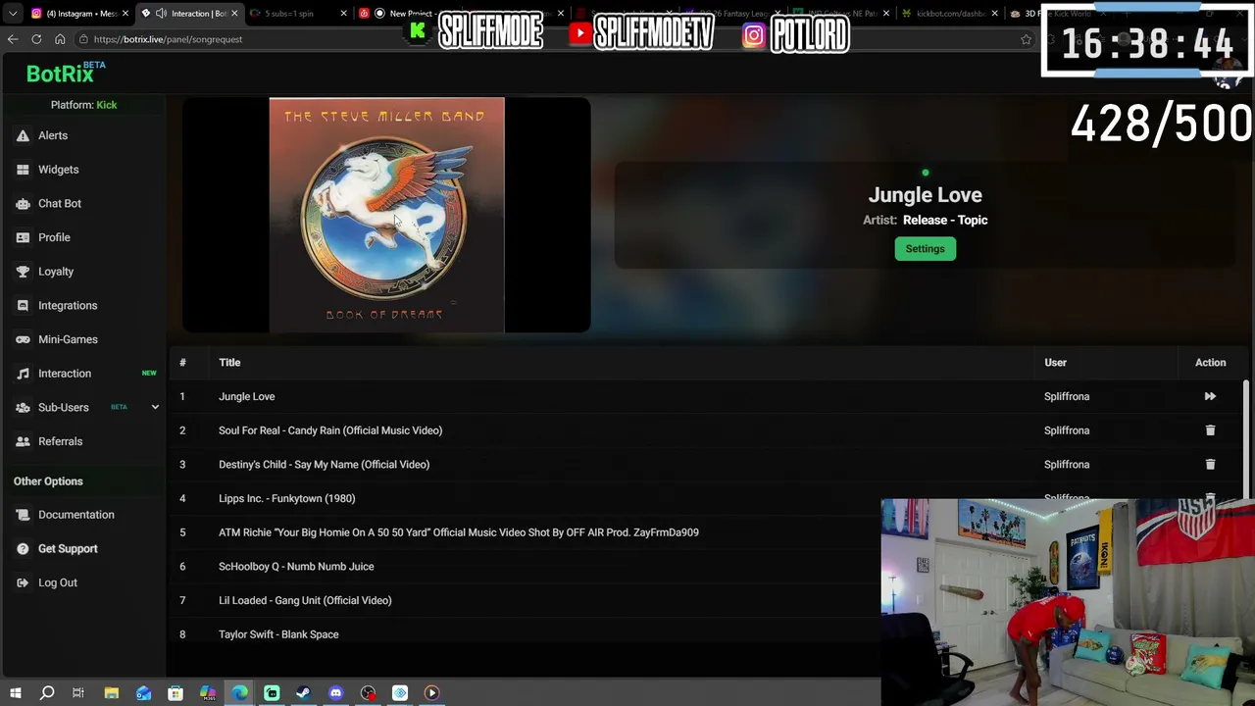Click the browser home button
This screenshot has height=706, width=1255.
coord(60,39)
